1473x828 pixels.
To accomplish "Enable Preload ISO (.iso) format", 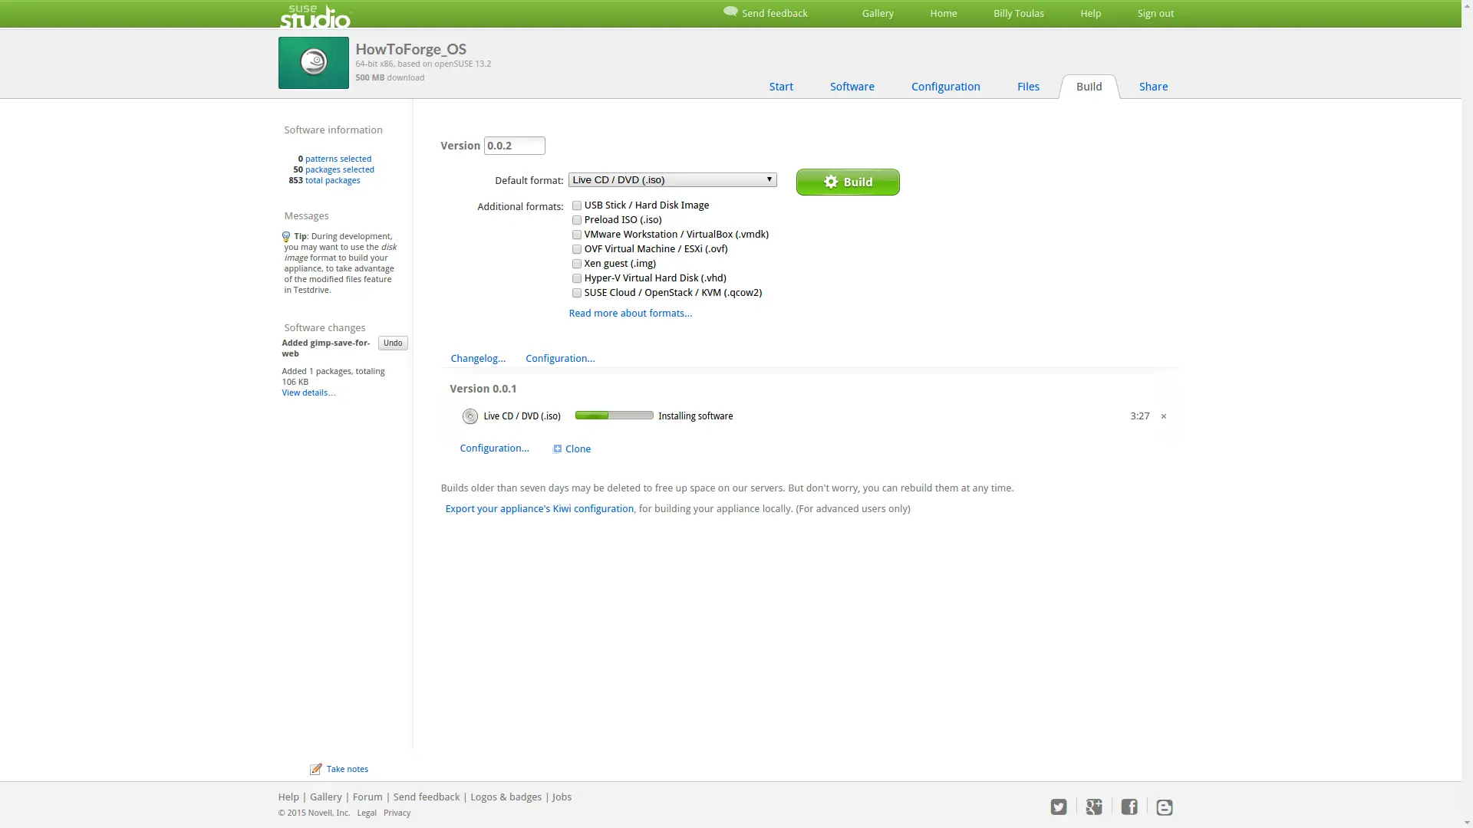I will tap(577, 220).
